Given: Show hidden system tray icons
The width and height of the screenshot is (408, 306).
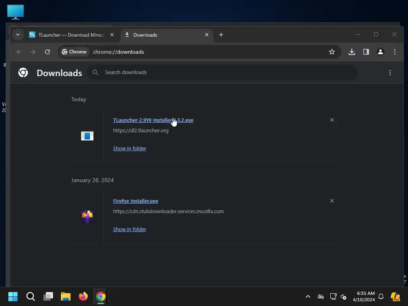Looking at the screenshot, I should point(308,296).
